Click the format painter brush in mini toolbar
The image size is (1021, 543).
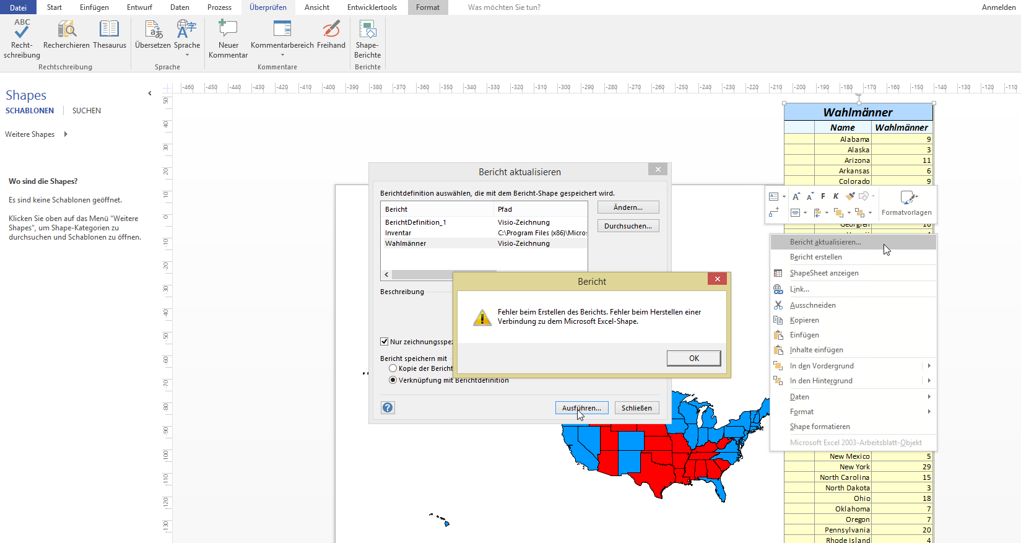[x=850, y=196]
